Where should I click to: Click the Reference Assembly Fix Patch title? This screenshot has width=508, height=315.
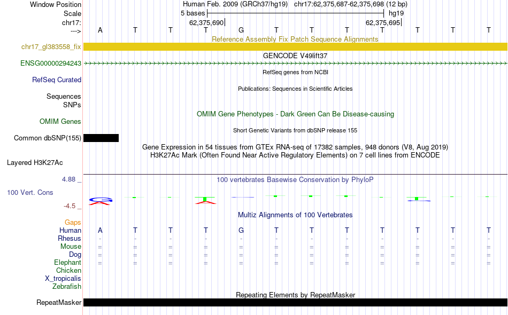295,39
